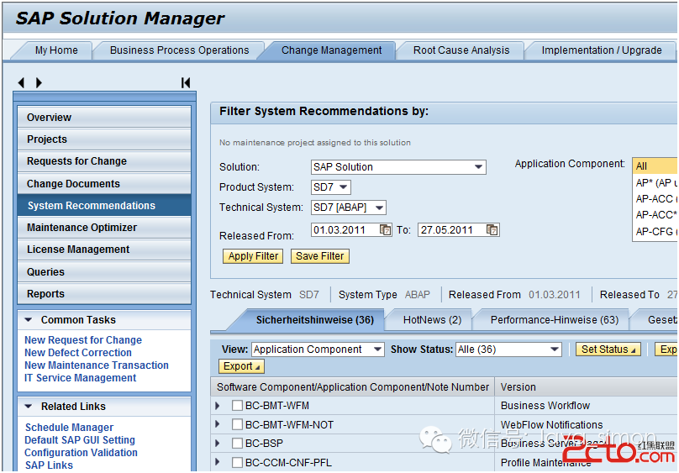Click the Software Component/Application Component/Note Number header
Viewport: 679px width, 473px height.
point(353,386)
